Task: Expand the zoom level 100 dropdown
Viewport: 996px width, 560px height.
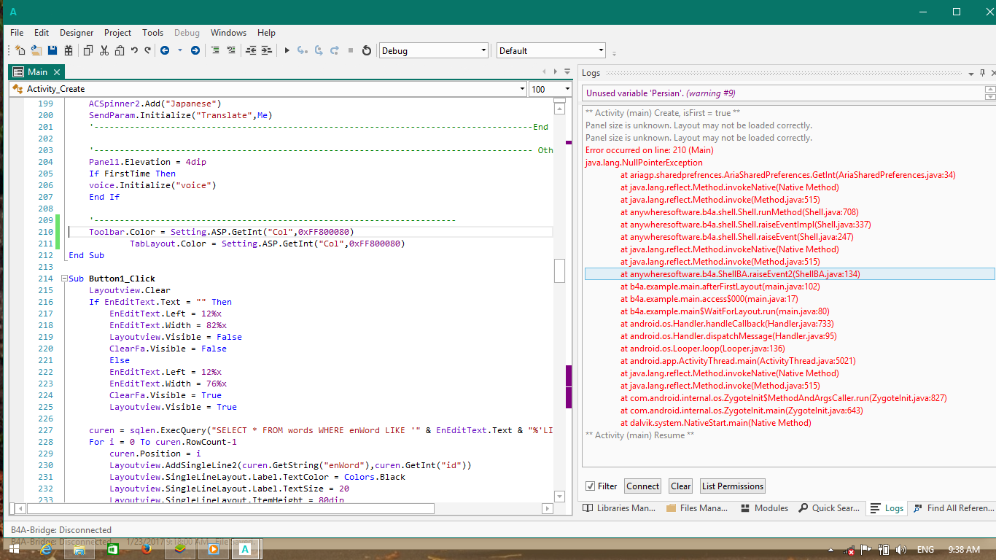Action: (567, 89)
